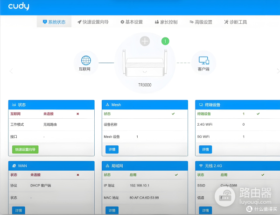The height and width of the screenshot is (215, 280).
Task: Click the plus icon above router
Action: pyautogui.click(x=145, y=41)
